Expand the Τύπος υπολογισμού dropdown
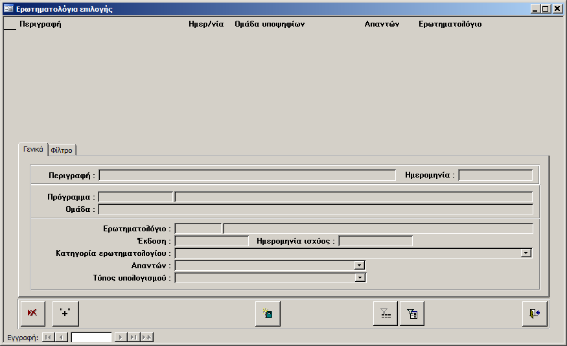Screen dimensions: 567x346 360,278
